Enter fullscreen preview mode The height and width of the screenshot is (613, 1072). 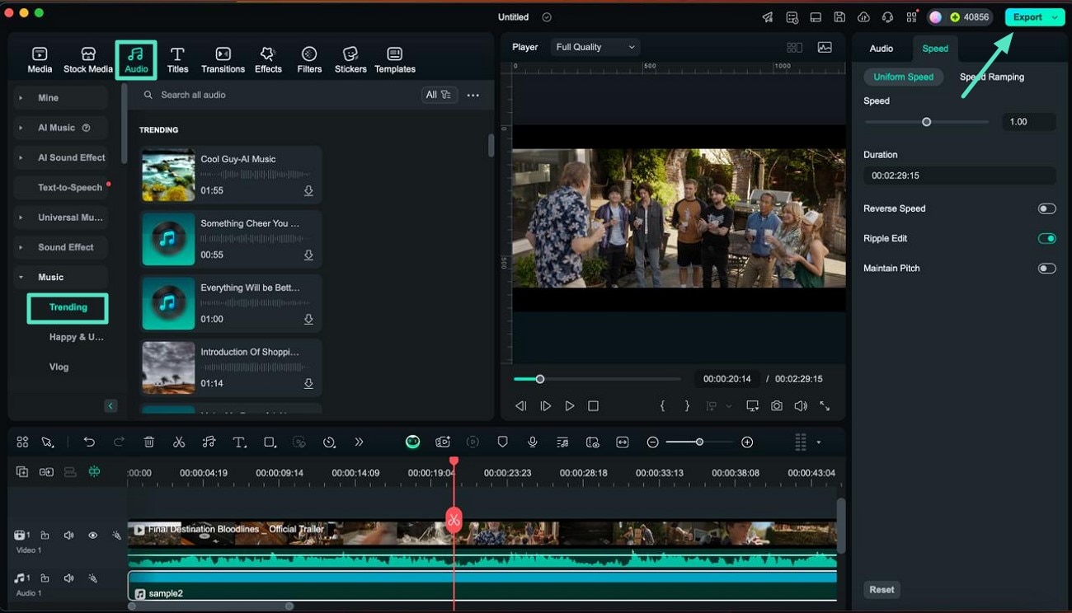coord(825,406)
